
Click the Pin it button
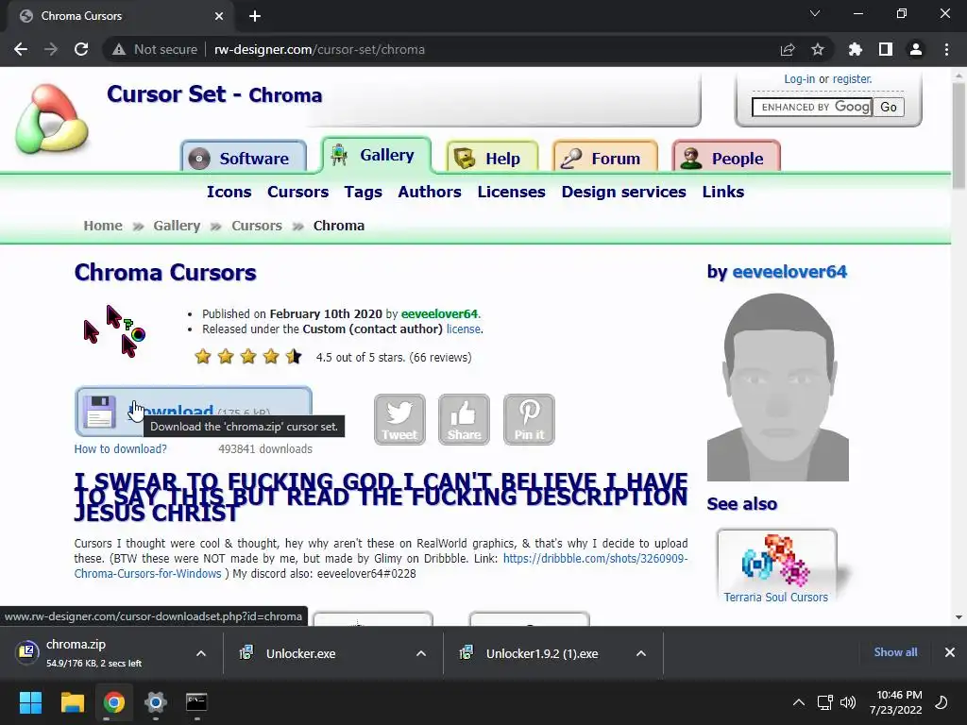[x=529, y=419]
